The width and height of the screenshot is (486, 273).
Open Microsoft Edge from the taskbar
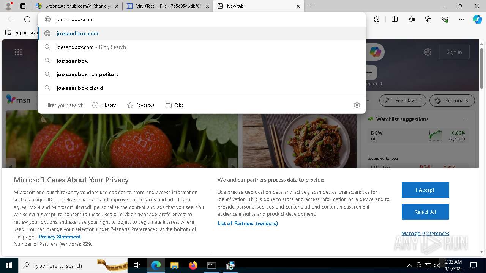pyautogui.click(x=156, y=265)
